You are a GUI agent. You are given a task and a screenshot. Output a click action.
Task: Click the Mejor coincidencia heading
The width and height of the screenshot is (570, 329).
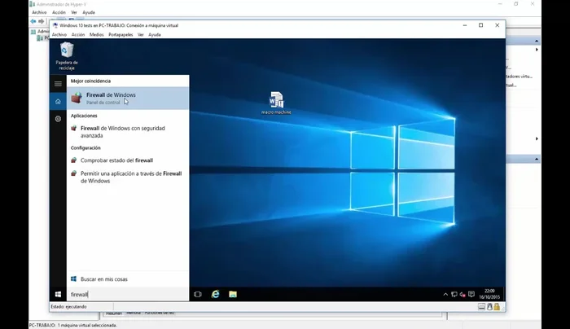[x=90, y=81]
